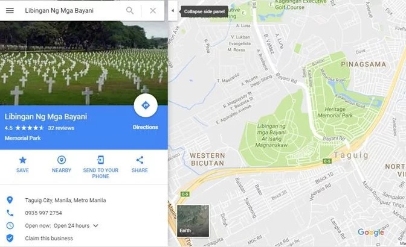Click Claim this business link
The height and width of the screenshot is (247, 406).
[x=49, y=238]
